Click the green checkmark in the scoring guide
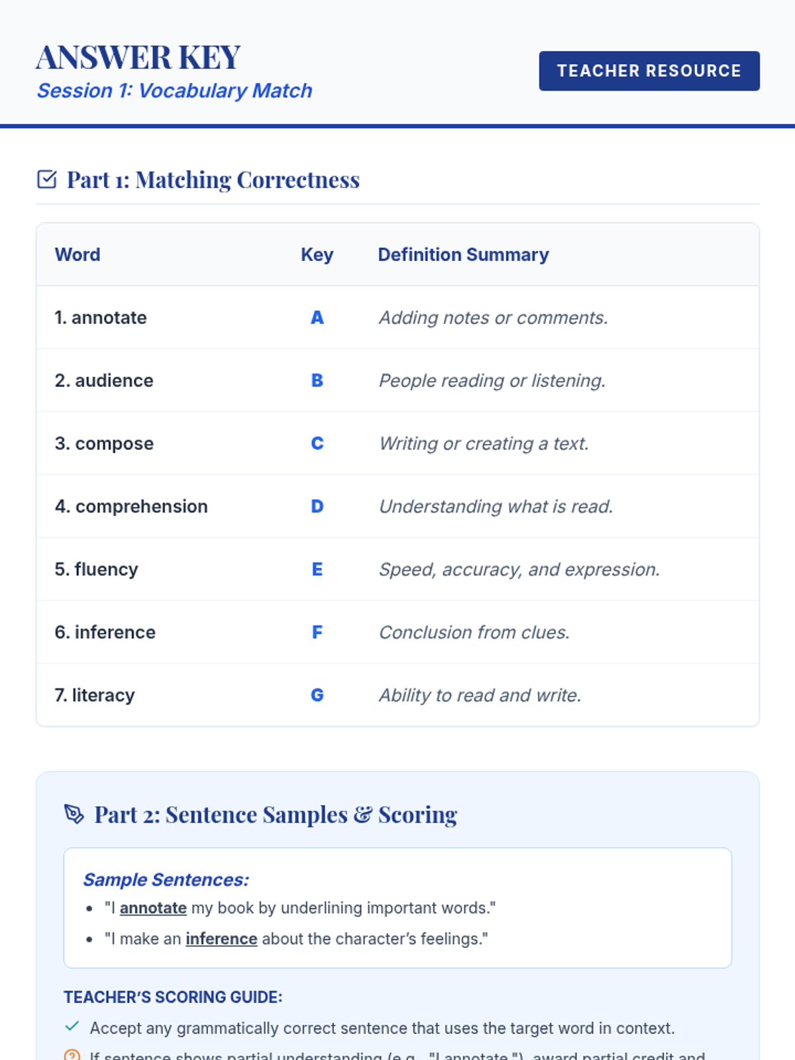Screen dimensions: 795x1060 tap(72, 1027)
